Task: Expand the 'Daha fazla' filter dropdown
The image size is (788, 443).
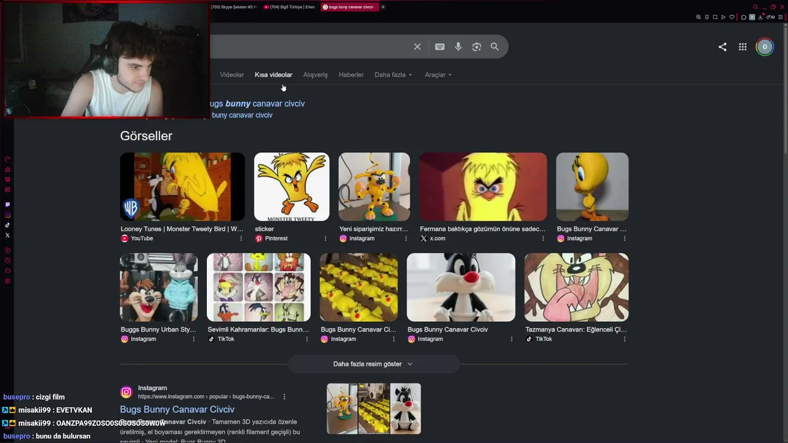Action: click(393, 75)
